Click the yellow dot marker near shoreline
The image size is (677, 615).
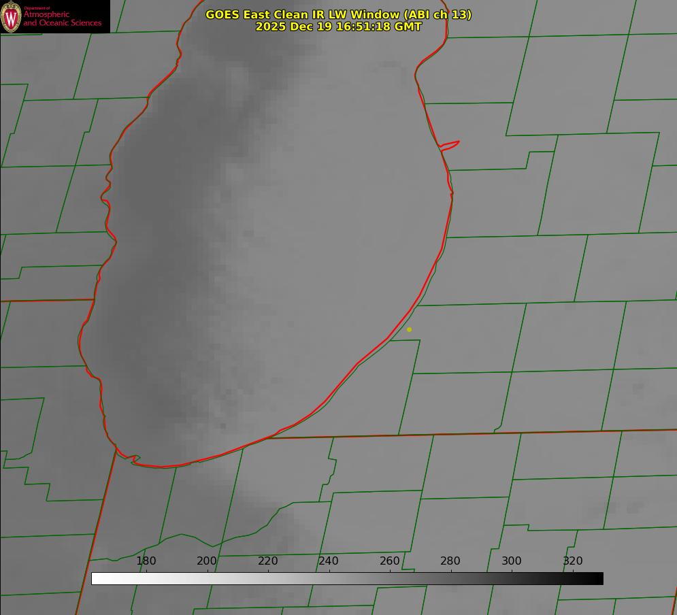click(409, 329)
